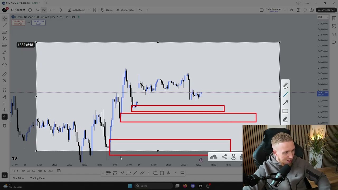Enter fullscreen mode
This screenshot has width=338, height=190.
pyautogui.click(x=305, y=10)
